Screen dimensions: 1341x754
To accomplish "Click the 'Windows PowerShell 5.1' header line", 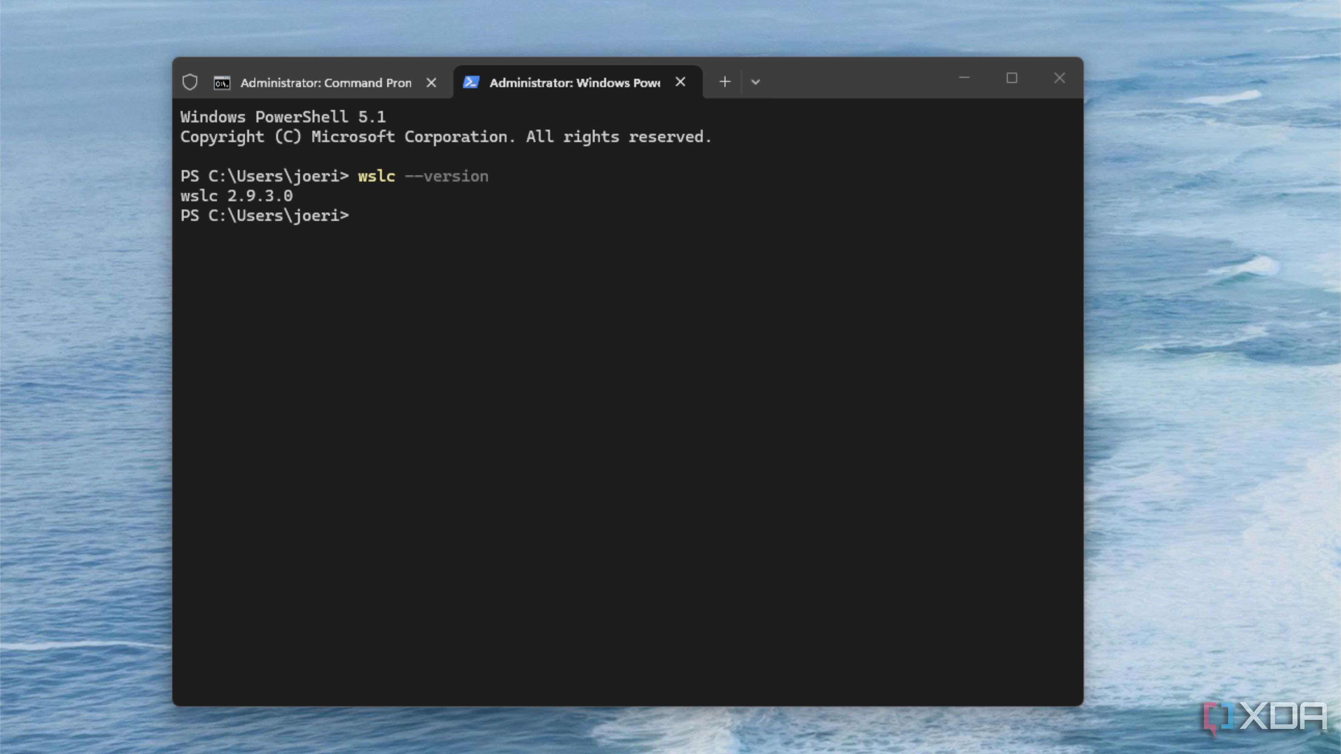I will [x=283, y=117].
